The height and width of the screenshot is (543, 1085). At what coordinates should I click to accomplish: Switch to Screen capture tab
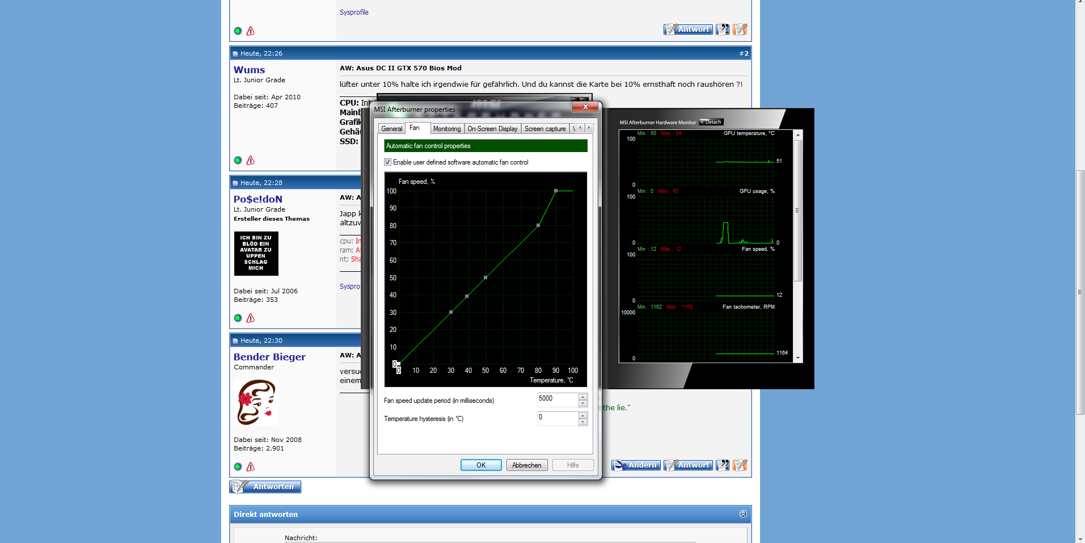click(545, 129)
